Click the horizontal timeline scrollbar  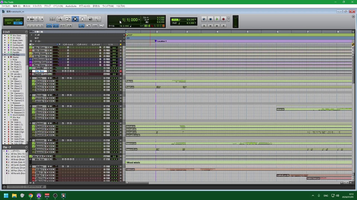coord(139,183)
